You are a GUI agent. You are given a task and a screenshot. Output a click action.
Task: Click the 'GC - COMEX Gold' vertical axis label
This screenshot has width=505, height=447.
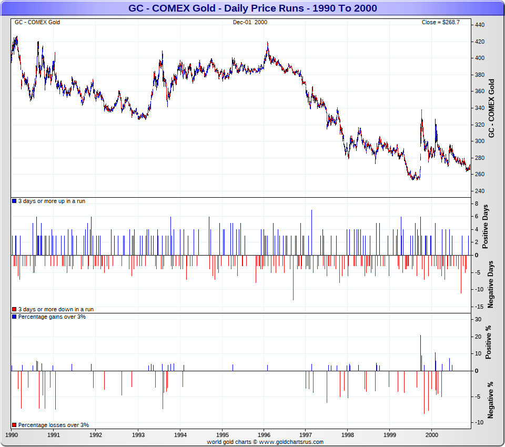pyautogui.click(x=491, y=108)
